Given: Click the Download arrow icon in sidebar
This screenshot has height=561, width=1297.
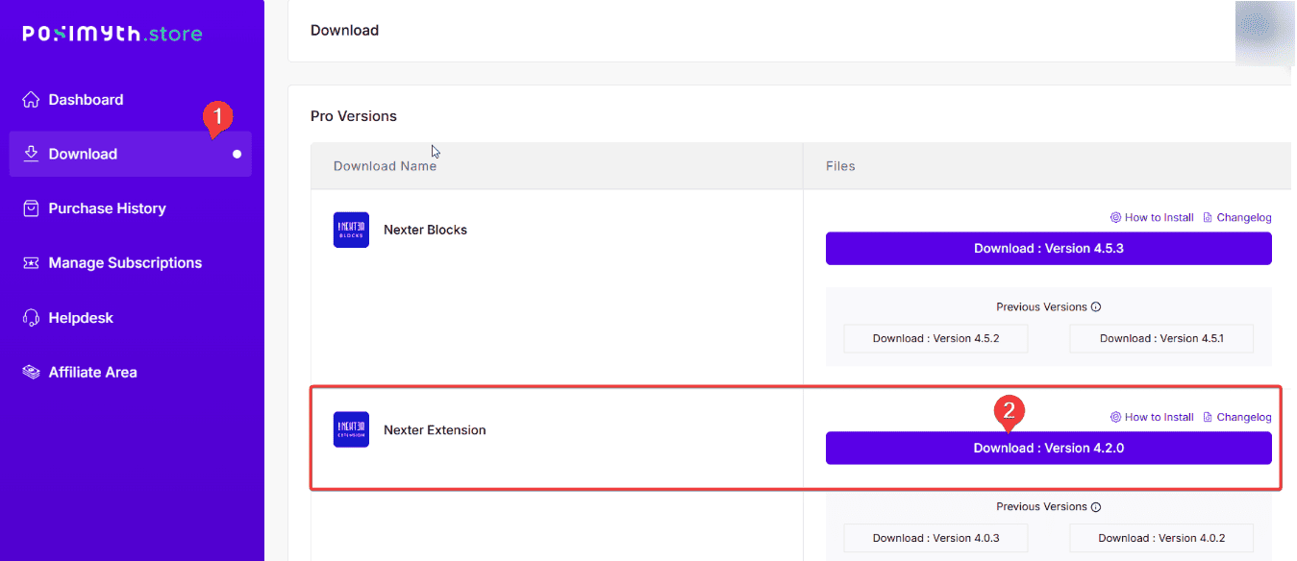Looking at the screenshot, I should [x=34, y=153].
